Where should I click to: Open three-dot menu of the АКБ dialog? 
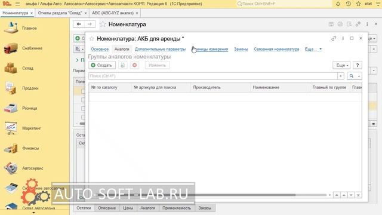click(343, 38)
